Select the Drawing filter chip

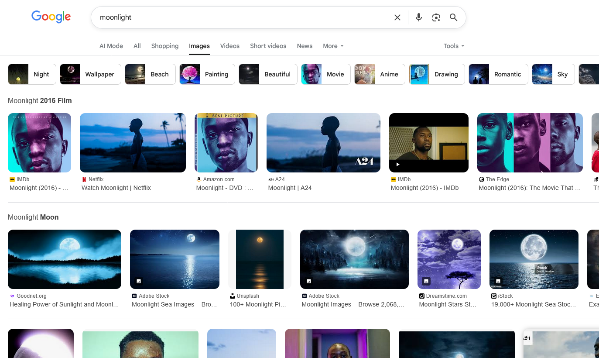pos(437,74)
